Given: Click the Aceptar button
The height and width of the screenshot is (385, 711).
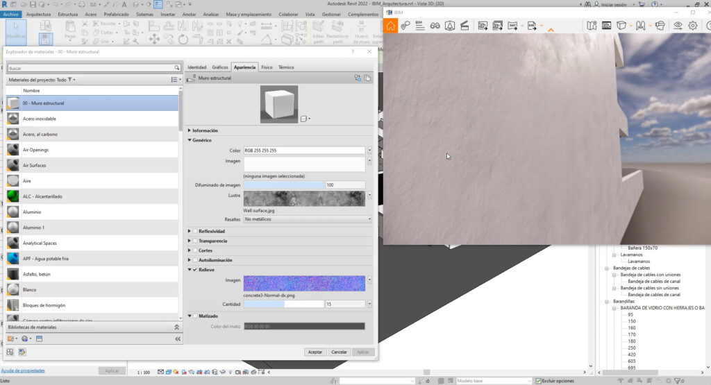Looking at the screenshot, I should (315, 352).
